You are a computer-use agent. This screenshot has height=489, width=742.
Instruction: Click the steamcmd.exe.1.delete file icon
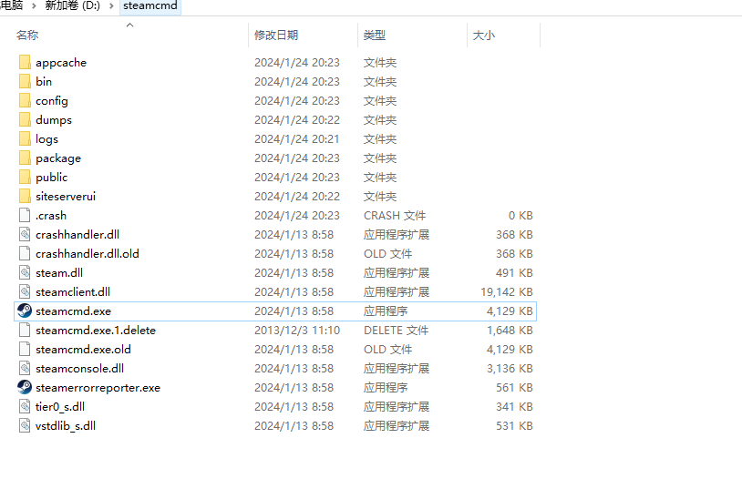tap(25, 331)
